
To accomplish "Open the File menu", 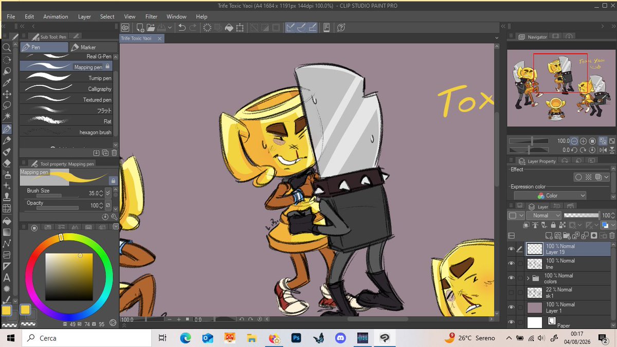I will (11, 16).
